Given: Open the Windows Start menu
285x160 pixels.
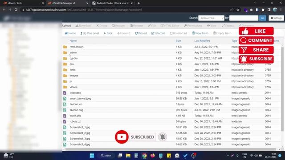Looking at the screenshot, I should [x=92, y=156].
